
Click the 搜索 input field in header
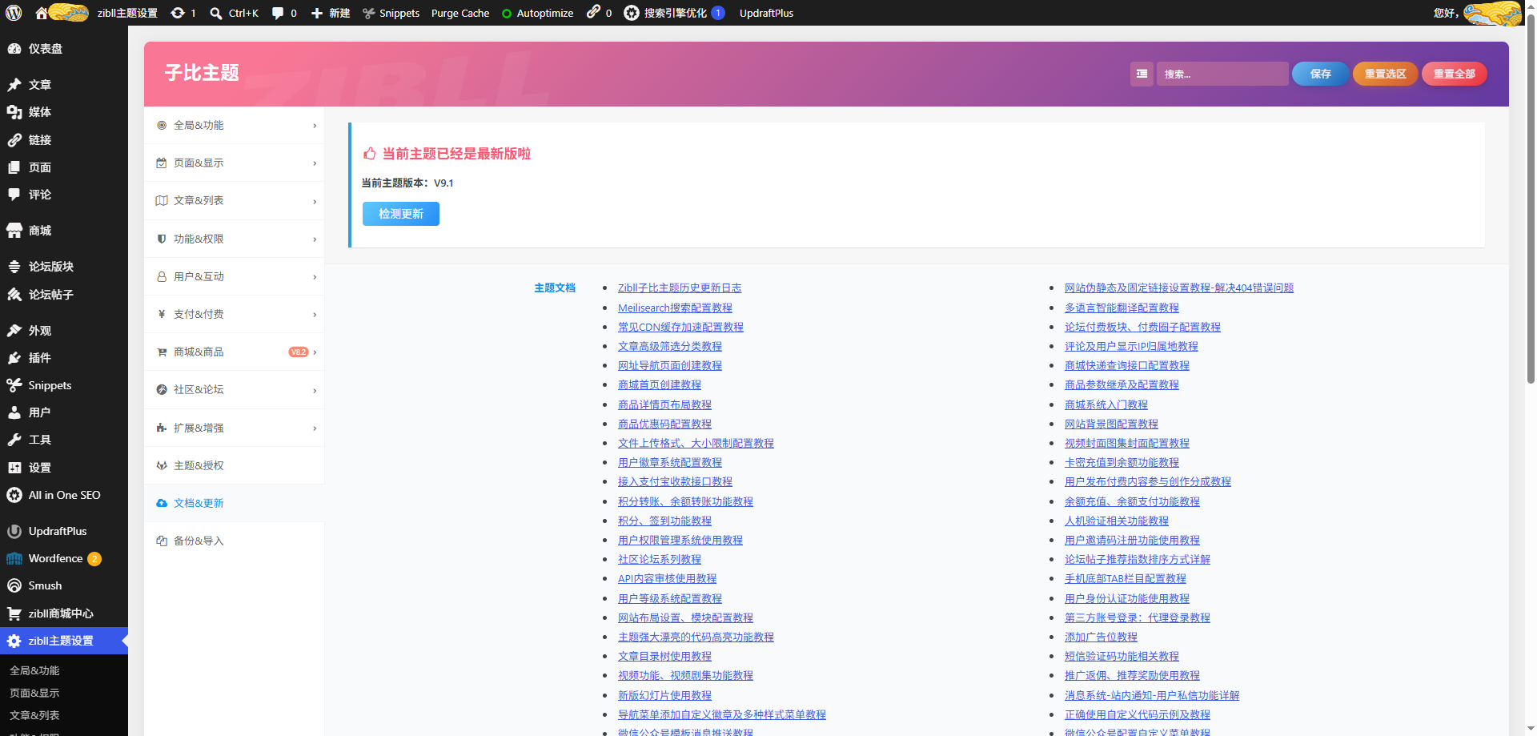click(1222, 74)
